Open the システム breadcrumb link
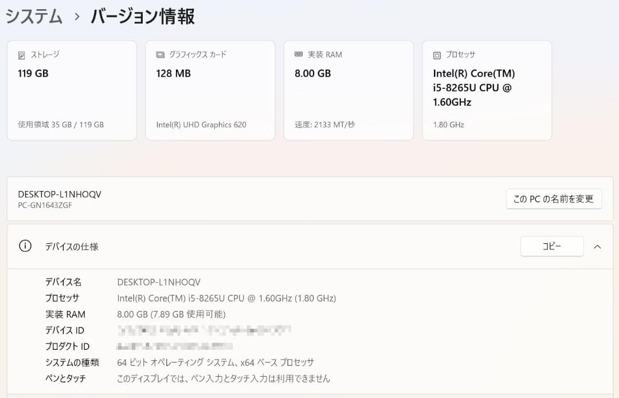 32,17
